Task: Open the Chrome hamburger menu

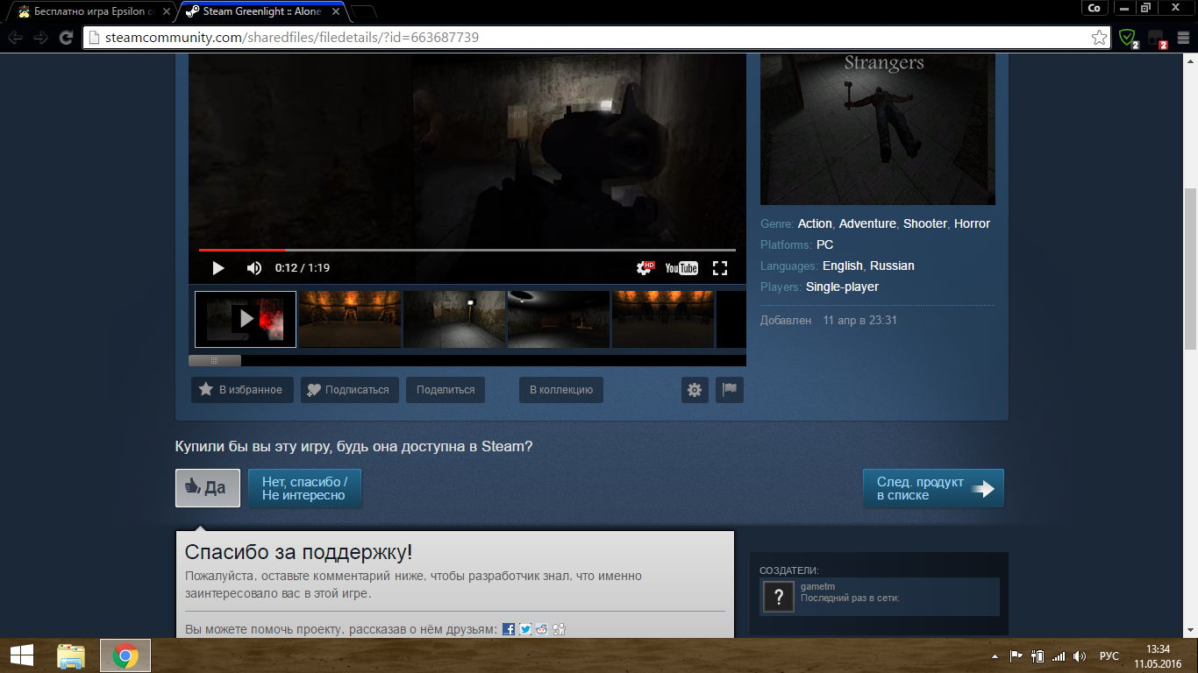Action: coord(1183,38)
